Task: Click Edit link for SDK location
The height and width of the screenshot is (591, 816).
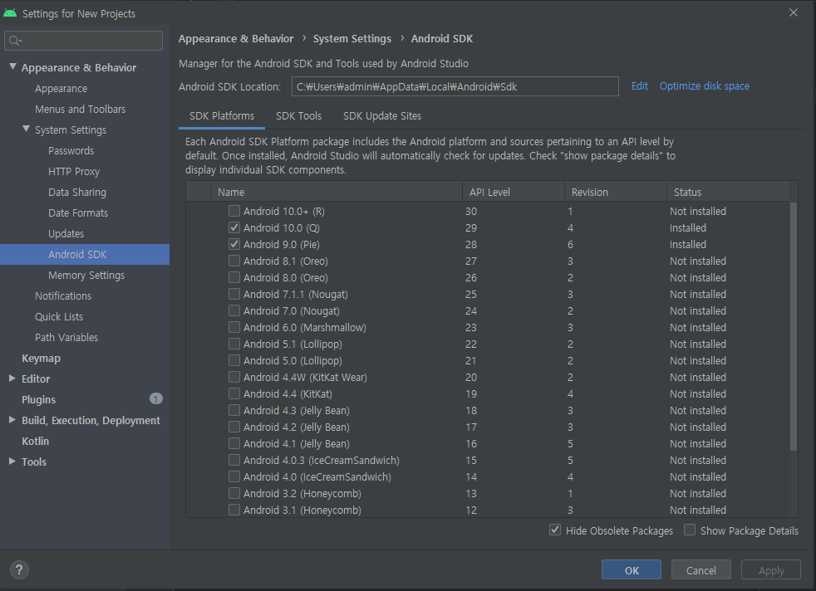Action: pos(640,86)
